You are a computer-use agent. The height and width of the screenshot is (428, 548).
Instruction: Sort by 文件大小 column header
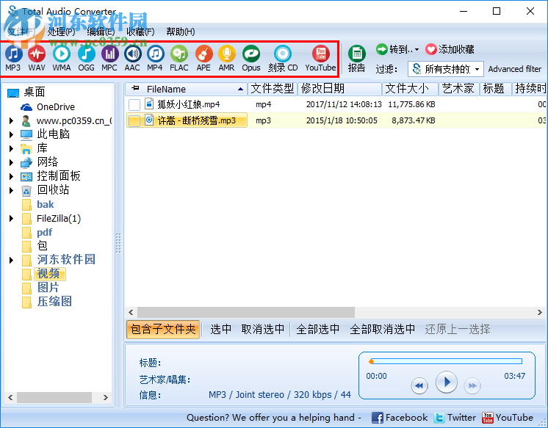(x=411, y=89)
